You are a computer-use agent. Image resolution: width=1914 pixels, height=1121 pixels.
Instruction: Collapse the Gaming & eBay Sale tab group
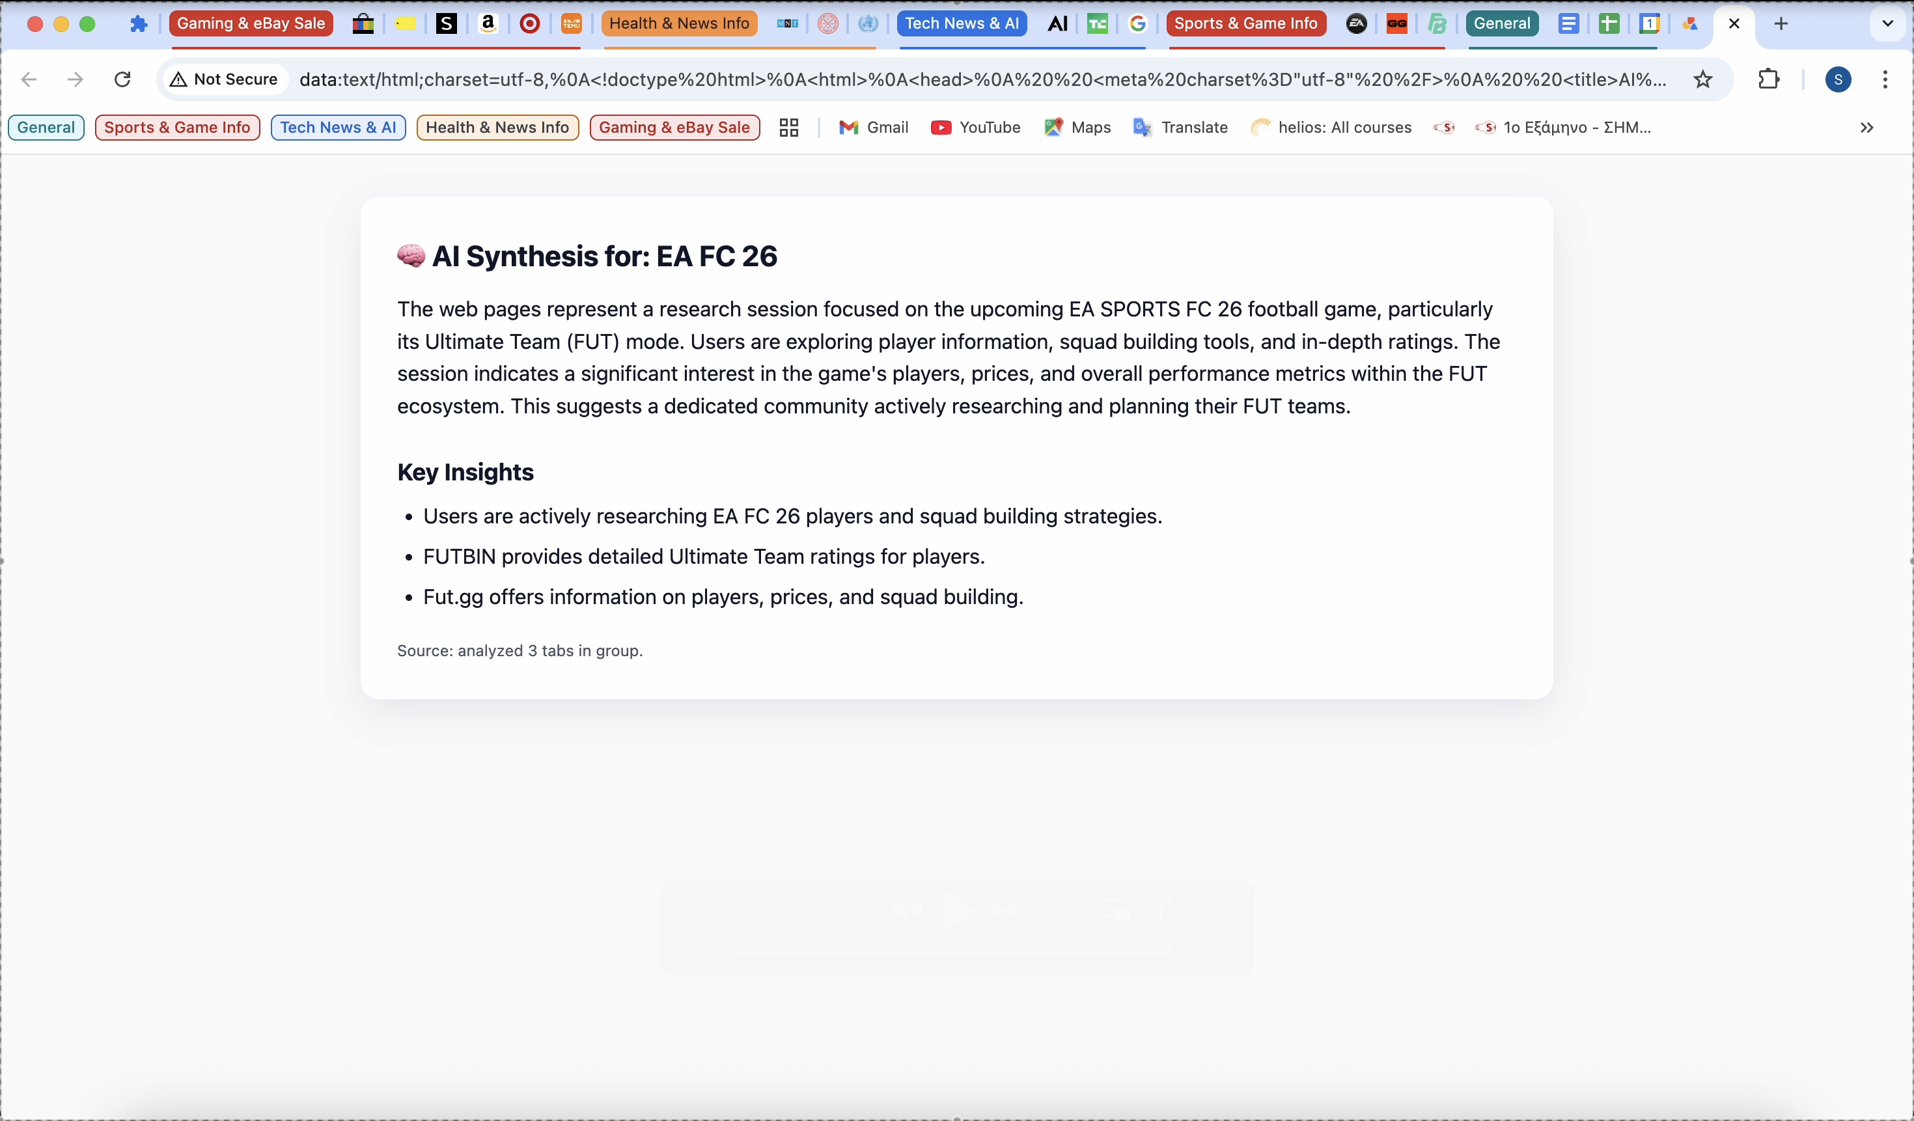[x=251, y=23]
